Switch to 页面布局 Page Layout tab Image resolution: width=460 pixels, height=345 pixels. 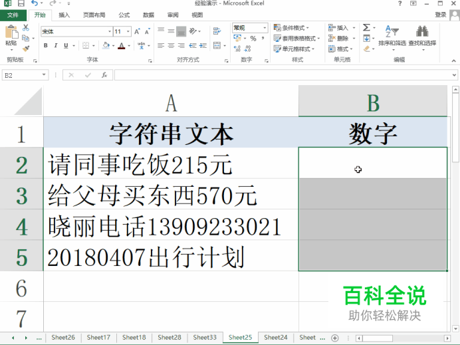coord(94,15)
